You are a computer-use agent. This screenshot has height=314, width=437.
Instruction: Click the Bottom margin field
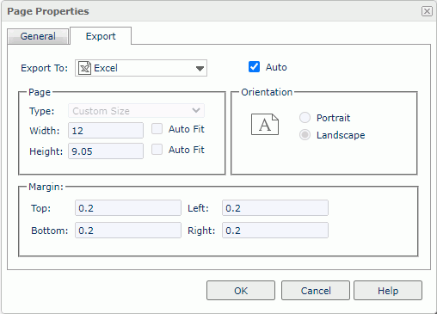[128, 231]
